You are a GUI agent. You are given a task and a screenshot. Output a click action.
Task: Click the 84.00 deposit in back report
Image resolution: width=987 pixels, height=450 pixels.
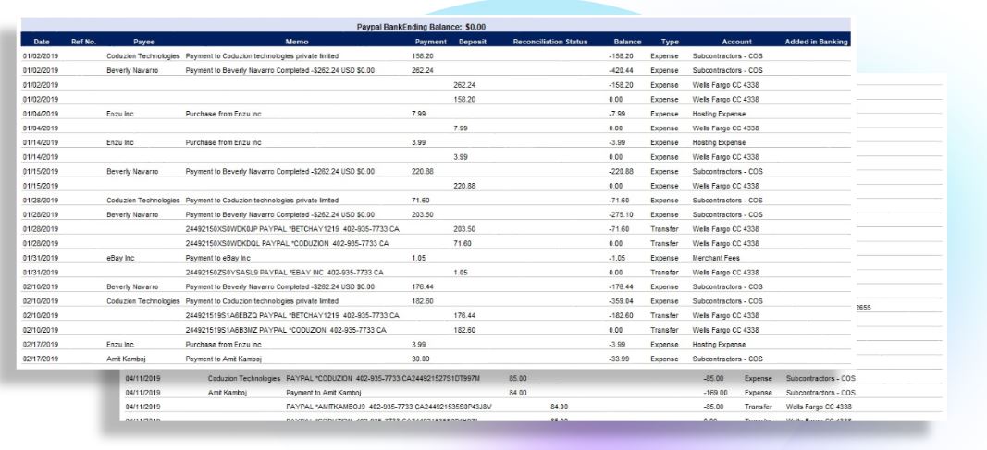pyautogui.click(x=559, y=407)
